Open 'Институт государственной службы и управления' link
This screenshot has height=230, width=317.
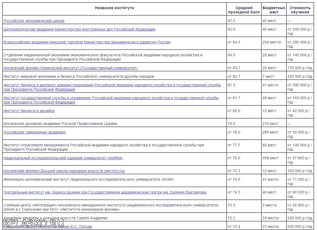111,100
